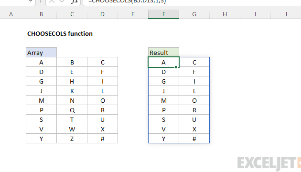Viewport: 301px width, 172px height.
Task: Select cell 'L' in the Array table
Action: (103, 91)
